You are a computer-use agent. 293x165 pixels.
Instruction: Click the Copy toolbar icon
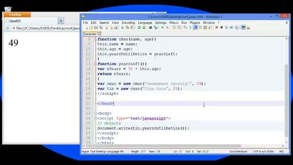(127, 27)
